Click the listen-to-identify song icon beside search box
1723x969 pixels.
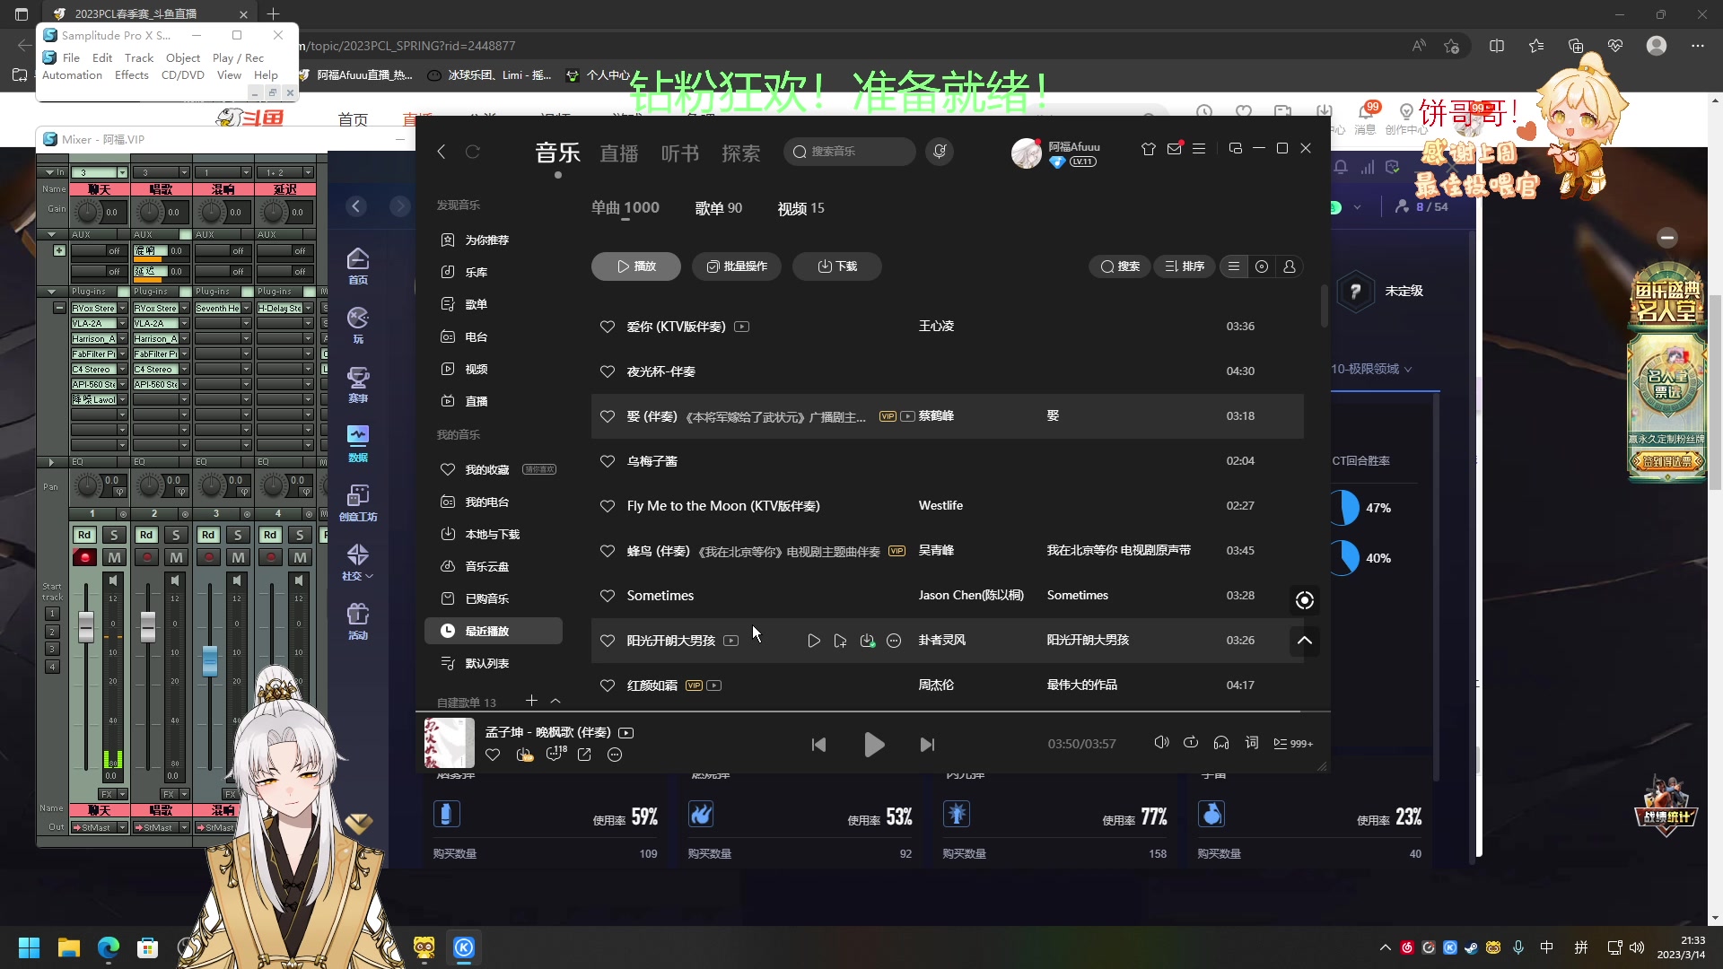pos(939,152)
